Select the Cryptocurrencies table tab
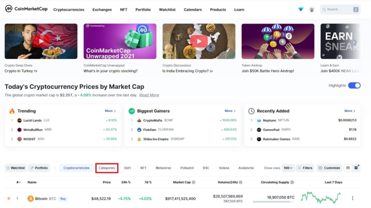Image resolution: width=371 pixels, height=208 pixels. click(76, 168)
